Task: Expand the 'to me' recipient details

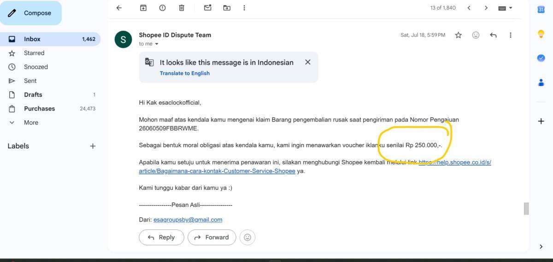Action: 157,44
